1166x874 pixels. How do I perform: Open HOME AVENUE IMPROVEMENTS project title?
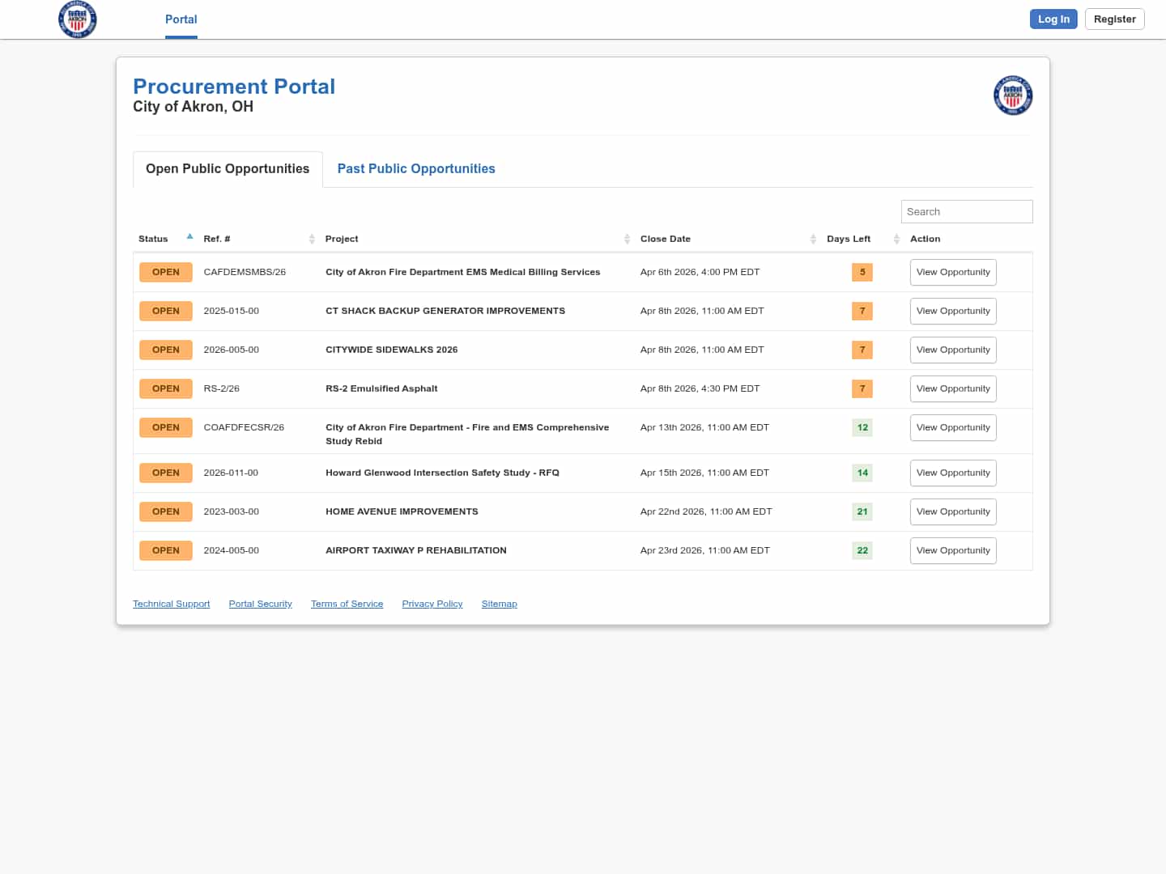(x=402, y=512)
